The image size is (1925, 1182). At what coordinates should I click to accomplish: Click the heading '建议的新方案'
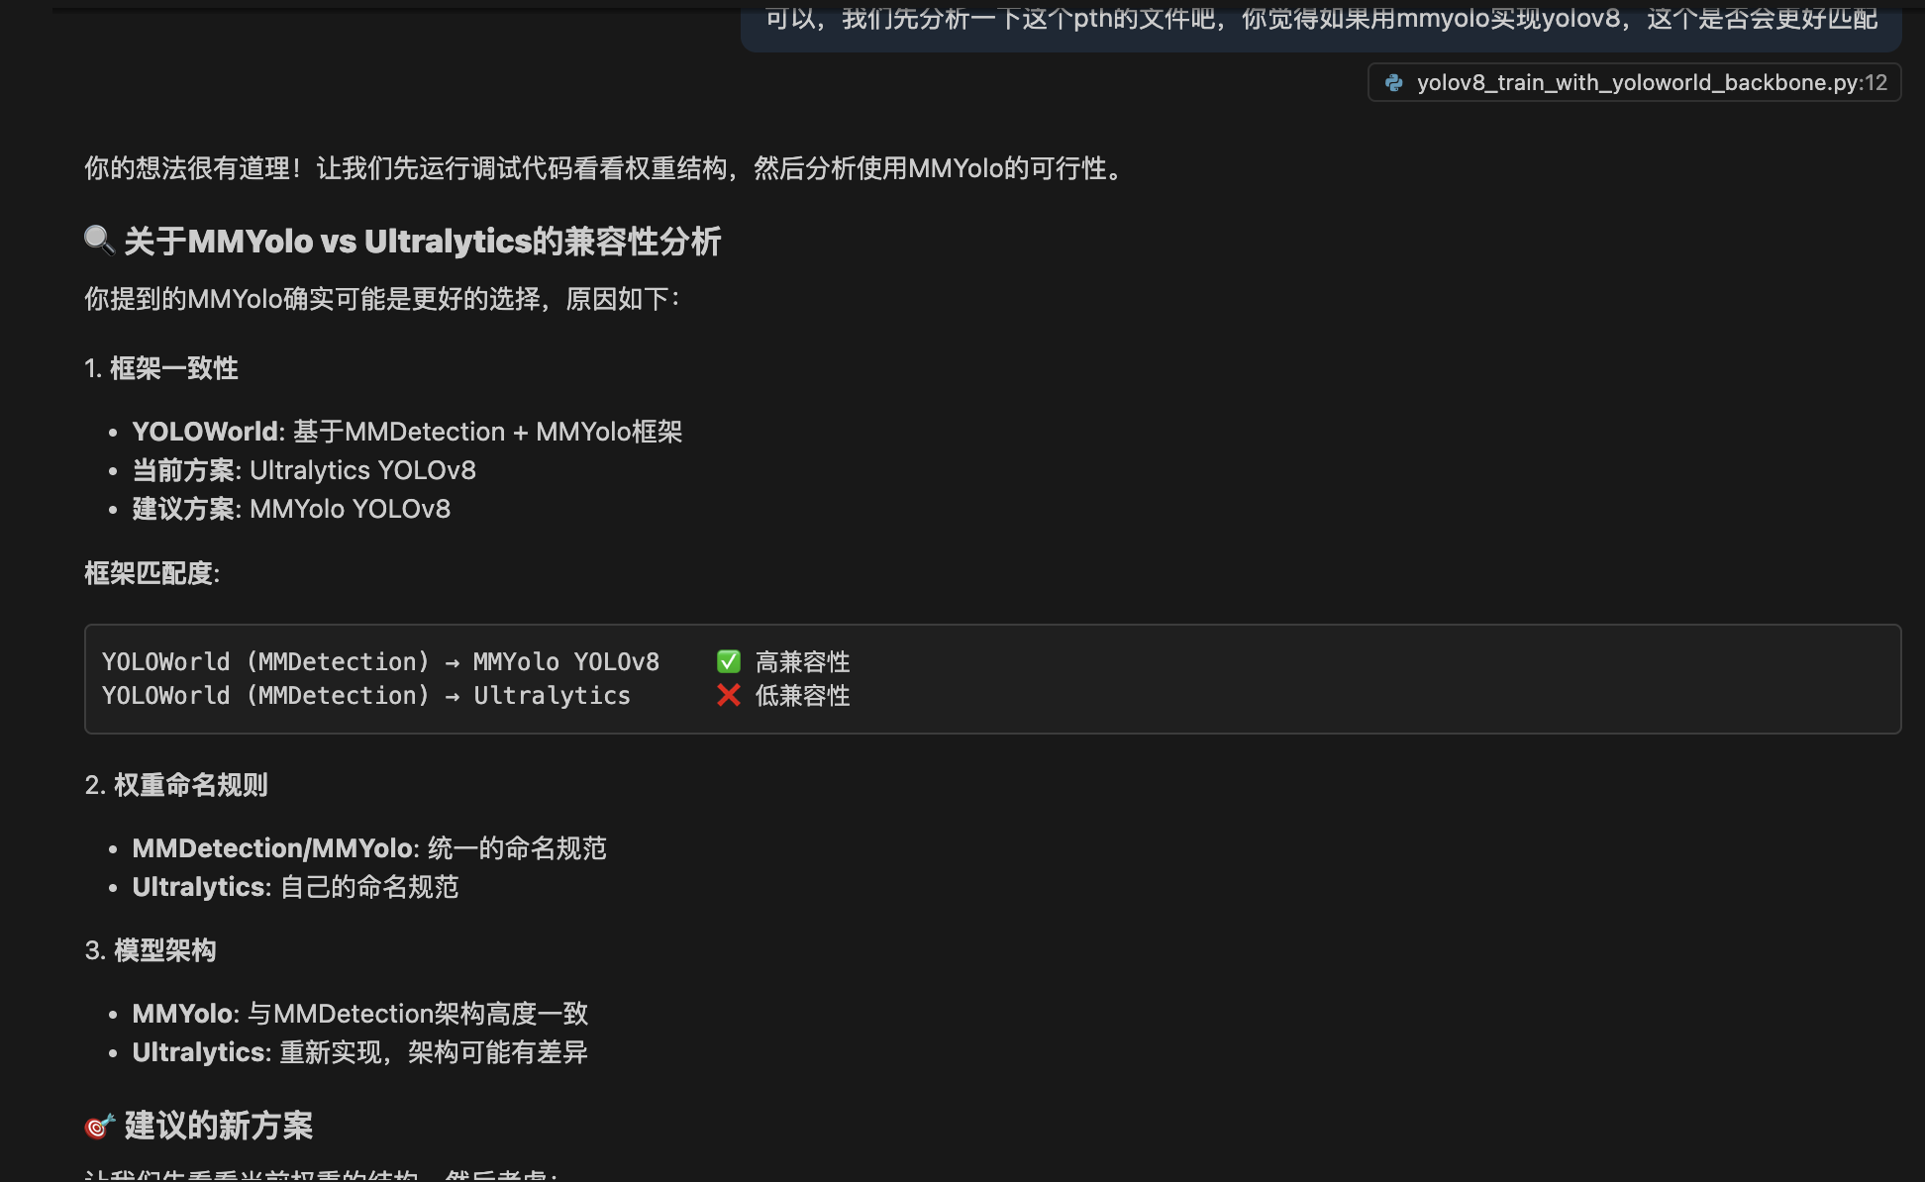tap(219, 1126)
